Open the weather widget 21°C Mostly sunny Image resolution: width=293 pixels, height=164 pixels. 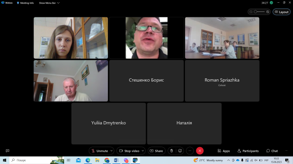coord(208,160)
